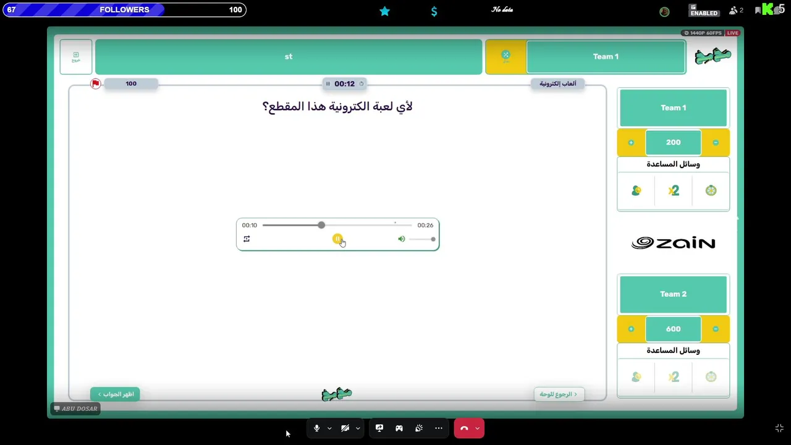Click the share screen icon
The width and height of the screenshot is (791, 445).
[x=379, y=428]
